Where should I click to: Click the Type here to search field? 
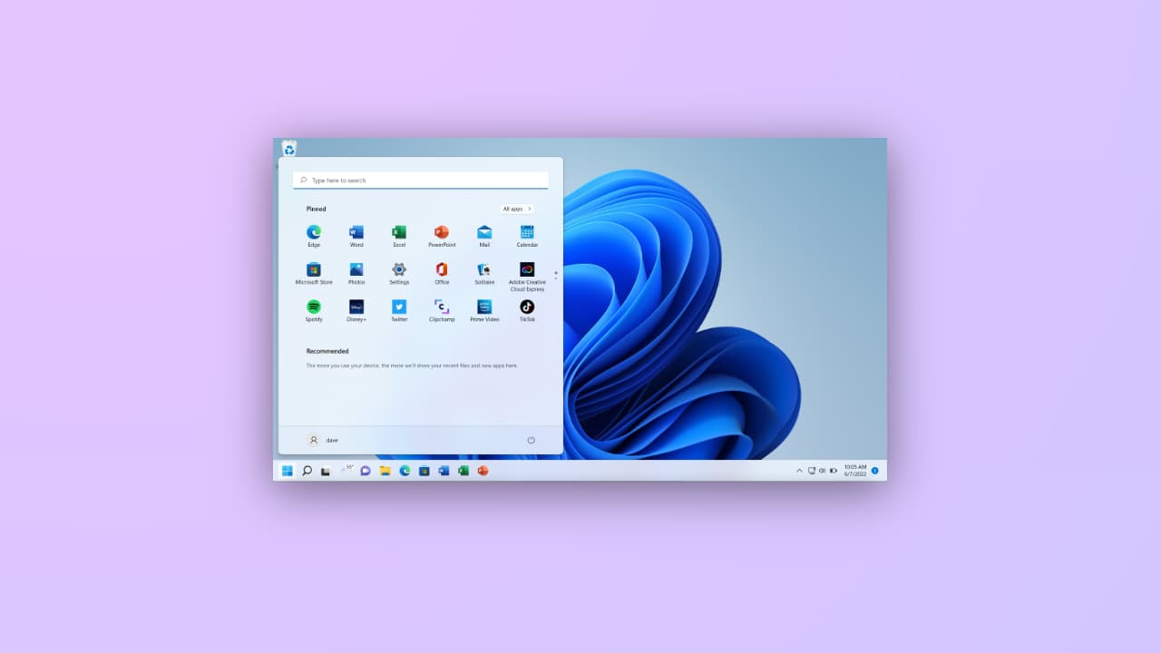(x=421, y=180)
